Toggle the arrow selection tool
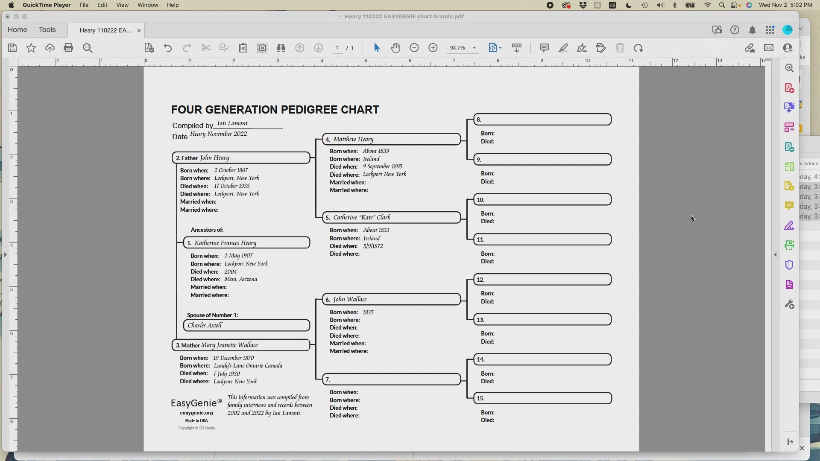 tap(377, 48)
